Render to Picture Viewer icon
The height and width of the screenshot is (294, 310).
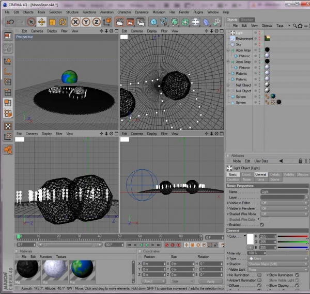pyautogui.click(x=130, y=22)
